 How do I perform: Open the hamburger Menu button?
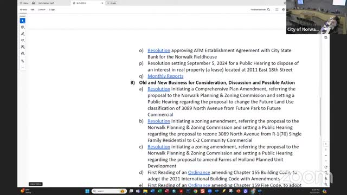coord(24,3)
